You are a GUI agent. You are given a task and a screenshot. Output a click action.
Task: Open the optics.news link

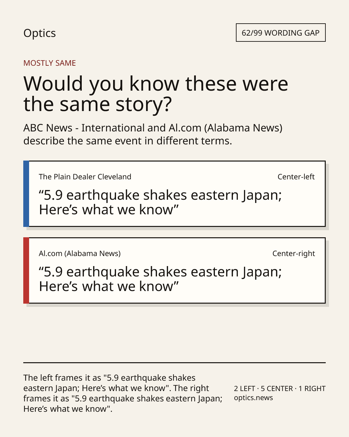tap(253, 398)
